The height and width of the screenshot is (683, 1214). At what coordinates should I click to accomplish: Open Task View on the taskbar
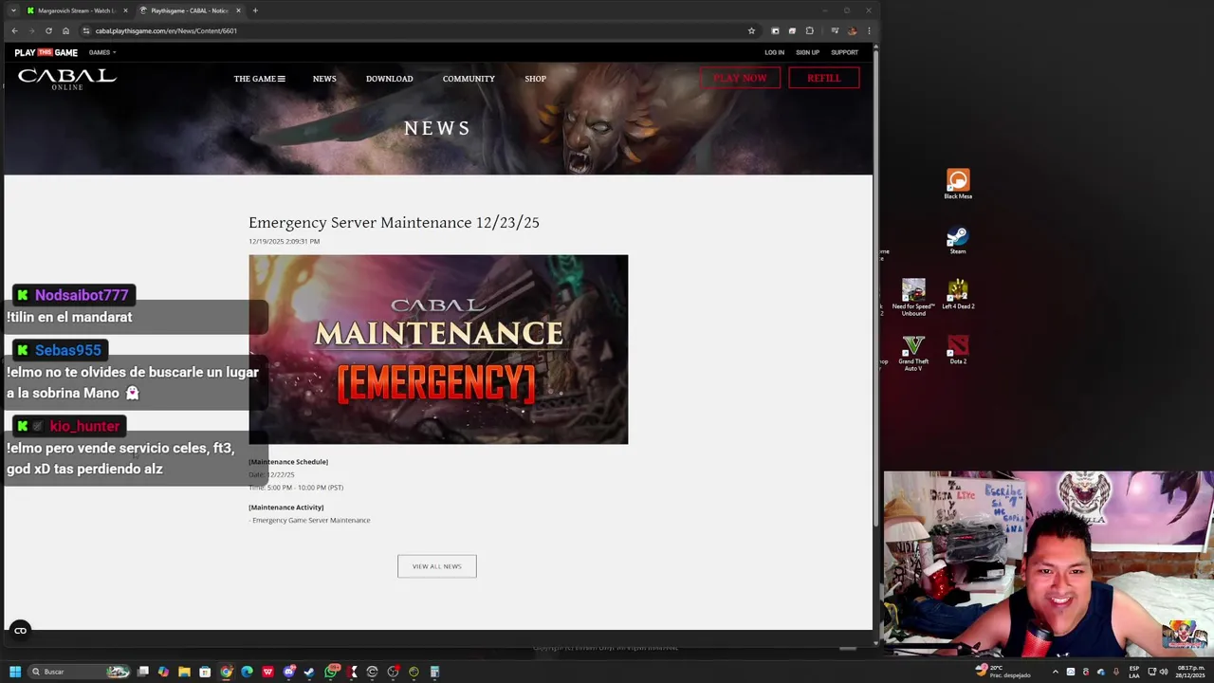tap(142, 672)
